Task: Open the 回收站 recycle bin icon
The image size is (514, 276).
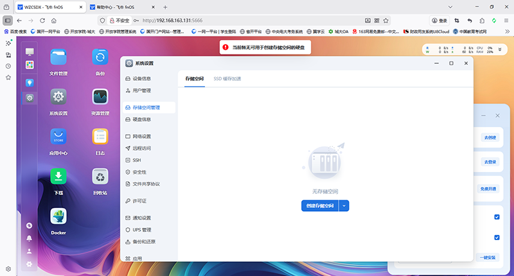Action: [100, 177]
